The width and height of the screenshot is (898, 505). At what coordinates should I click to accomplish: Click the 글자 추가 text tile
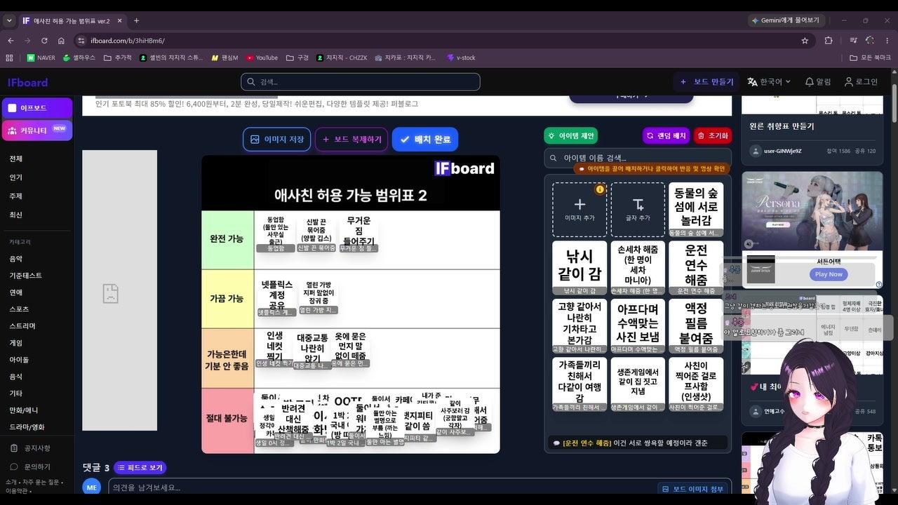[638, 210]
